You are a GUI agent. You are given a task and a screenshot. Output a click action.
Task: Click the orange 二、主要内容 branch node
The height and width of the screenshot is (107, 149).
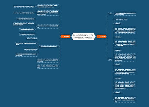pyautogui.click(x=101, y=36)
